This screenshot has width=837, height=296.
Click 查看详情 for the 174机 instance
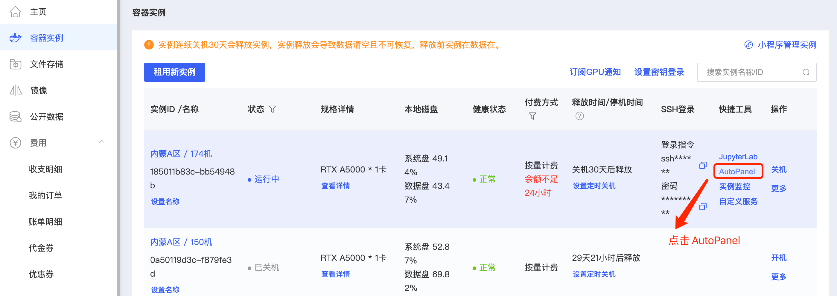point(335,186)
